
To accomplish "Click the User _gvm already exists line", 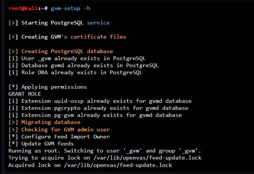I will pos(77,58).
